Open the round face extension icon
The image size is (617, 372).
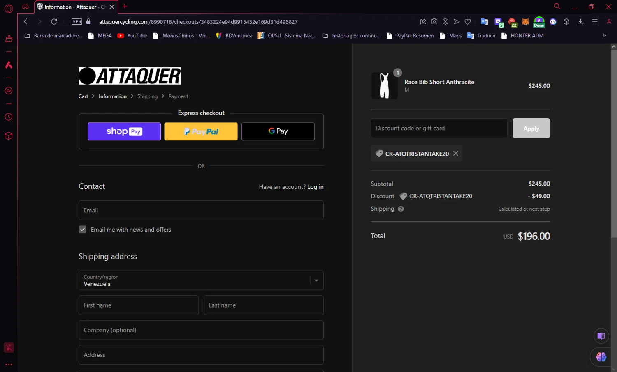pos(553,21)
